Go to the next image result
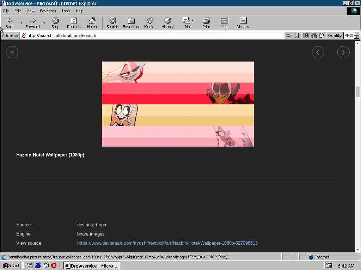The image size is (361, 270). 343,52
